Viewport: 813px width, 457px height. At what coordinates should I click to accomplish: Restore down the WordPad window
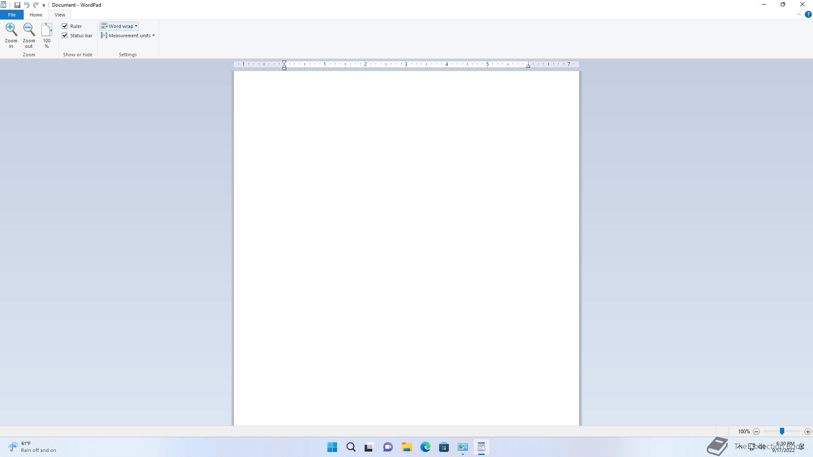pos(783,5)
